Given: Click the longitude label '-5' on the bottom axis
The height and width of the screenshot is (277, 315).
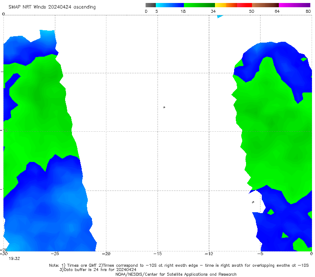Looking at the screenshot, I should 260,254.
